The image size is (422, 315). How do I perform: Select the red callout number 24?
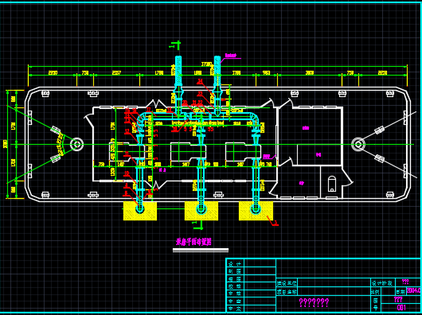[x=200, y=81]
